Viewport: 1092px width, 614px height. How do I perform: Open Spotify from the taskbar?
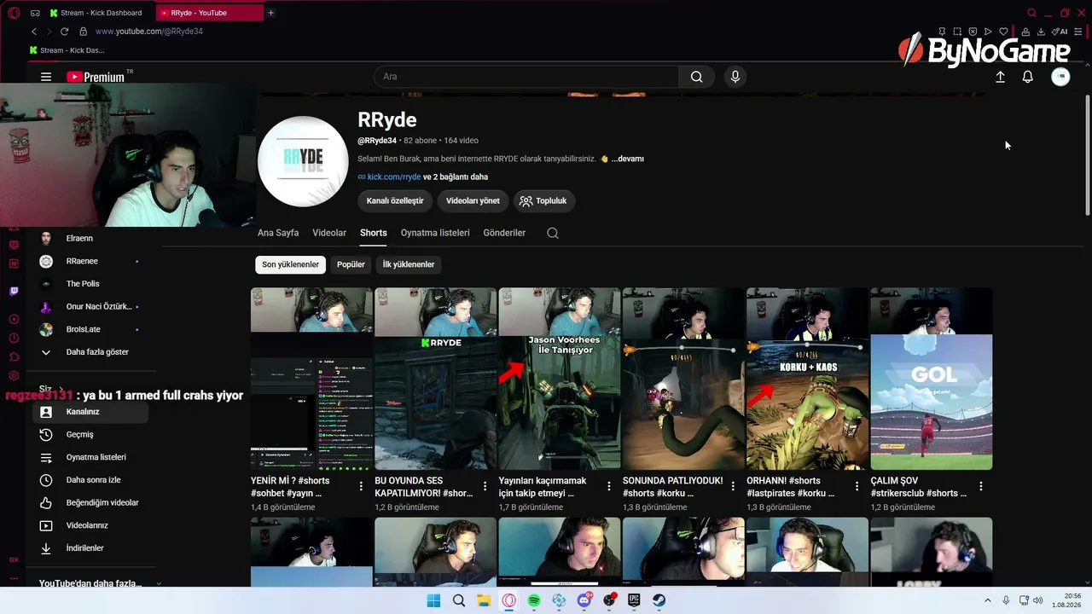534,600
